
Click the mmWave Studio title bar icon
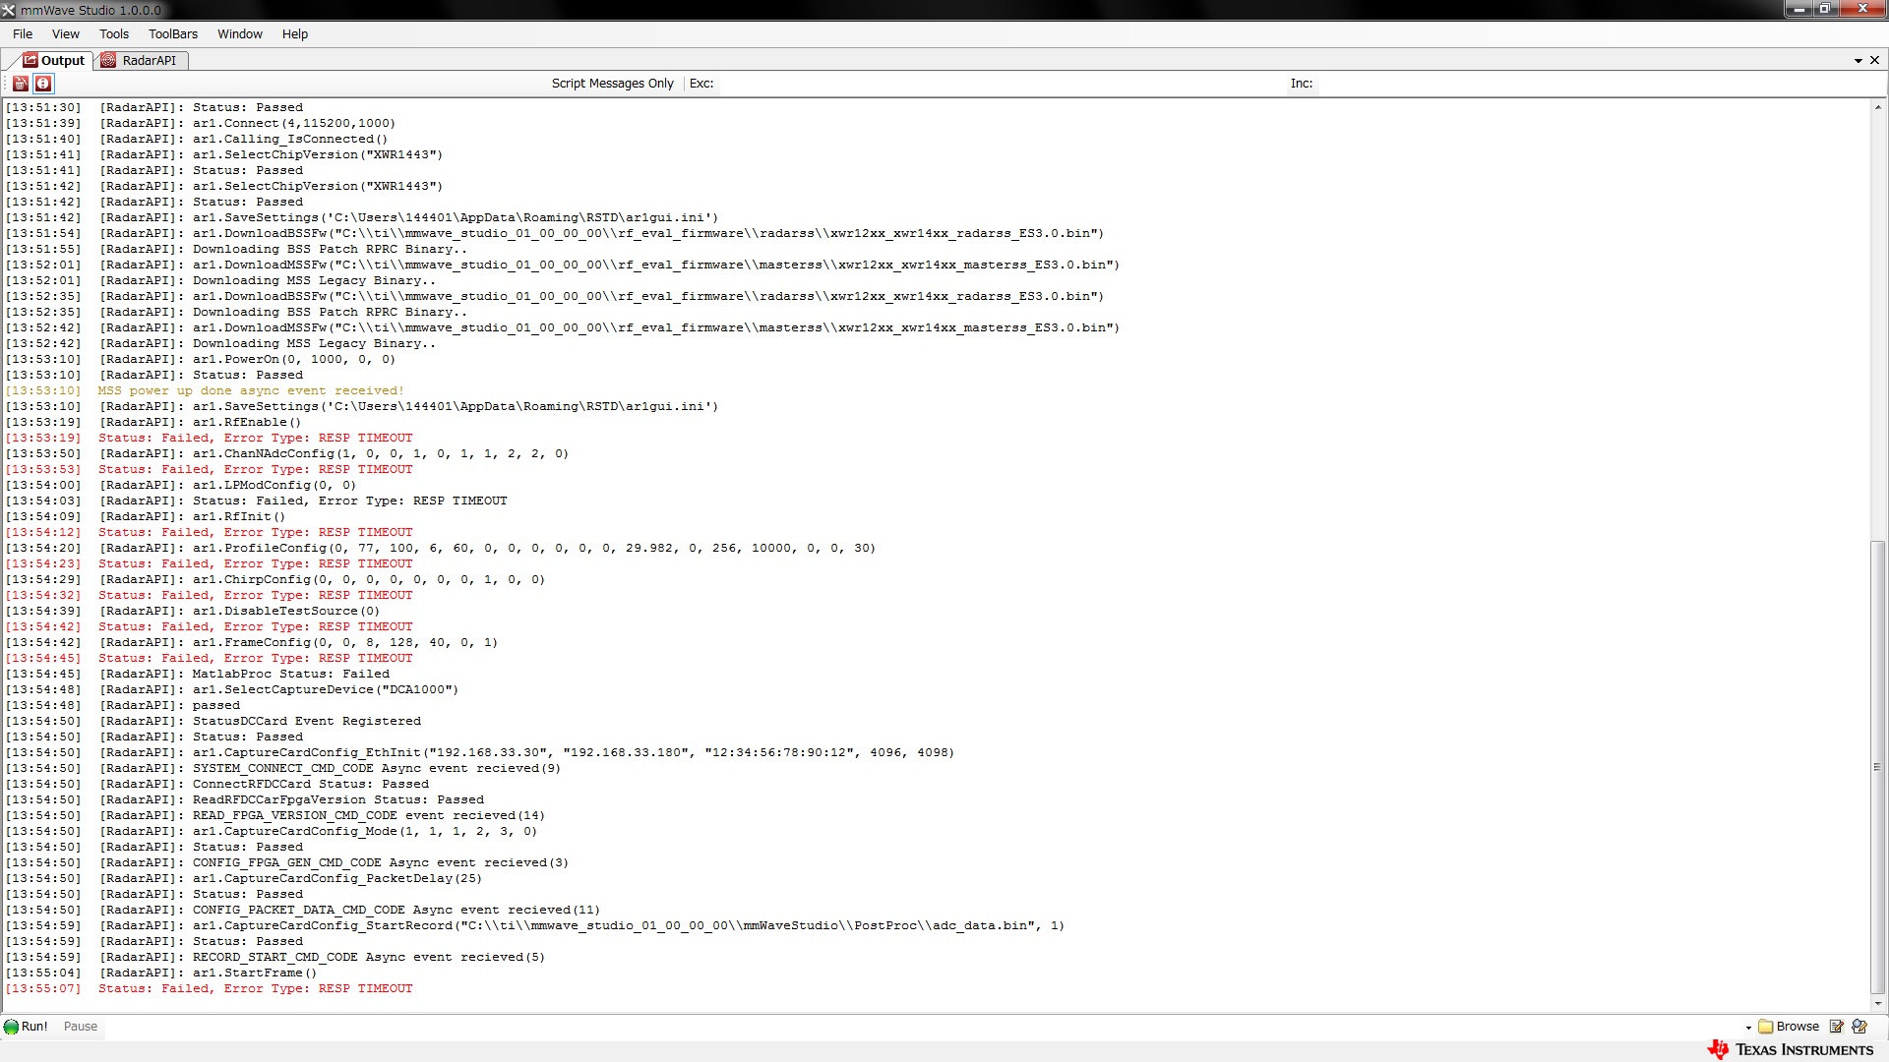[9, 10]
